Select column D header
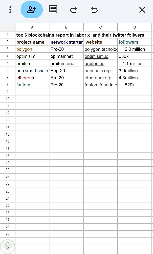This screenshot has height=254, width=153. coord(135,27)
